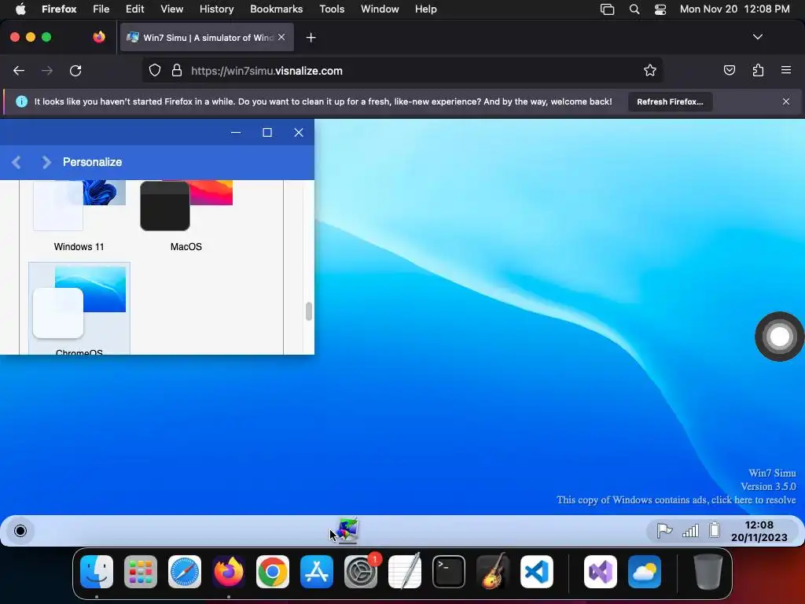
Task: Open System Settings from the Dock
Action: (361, 572)
